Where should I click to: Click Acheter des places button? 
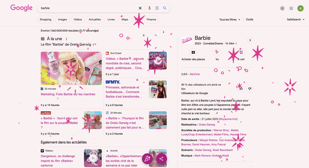point(193,55)
